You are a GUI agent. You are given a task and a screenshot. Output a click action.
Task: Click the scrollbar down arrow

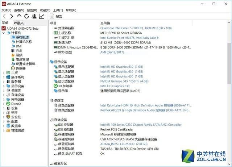[x=229, y=164]
